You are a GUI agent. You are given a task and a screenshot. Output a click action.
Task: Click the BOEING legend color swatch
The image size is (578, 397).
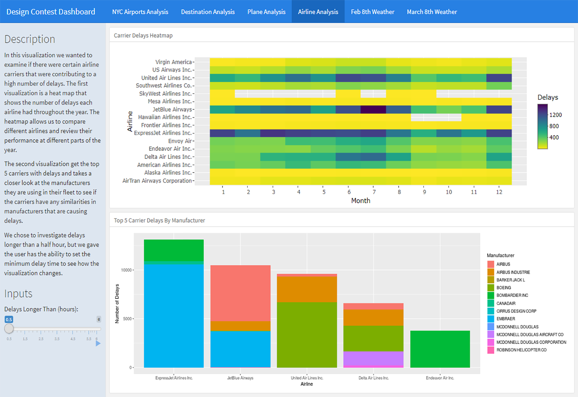(x=491, y=288)
